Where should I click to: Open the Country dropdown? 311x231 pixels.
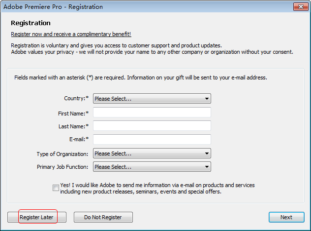click(x=152, y=99)
